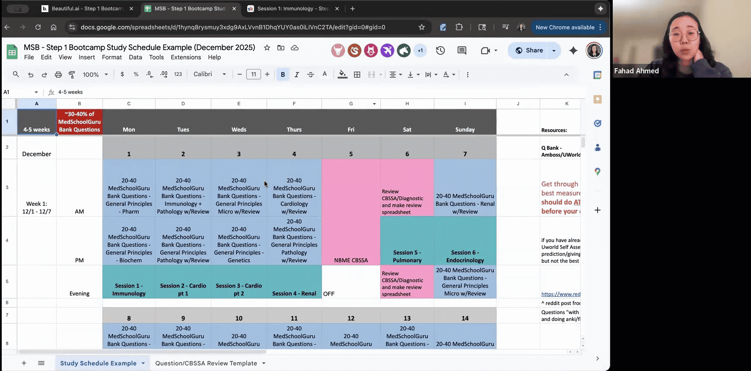Expand the Share button dropdown arrow

[554, 50]
